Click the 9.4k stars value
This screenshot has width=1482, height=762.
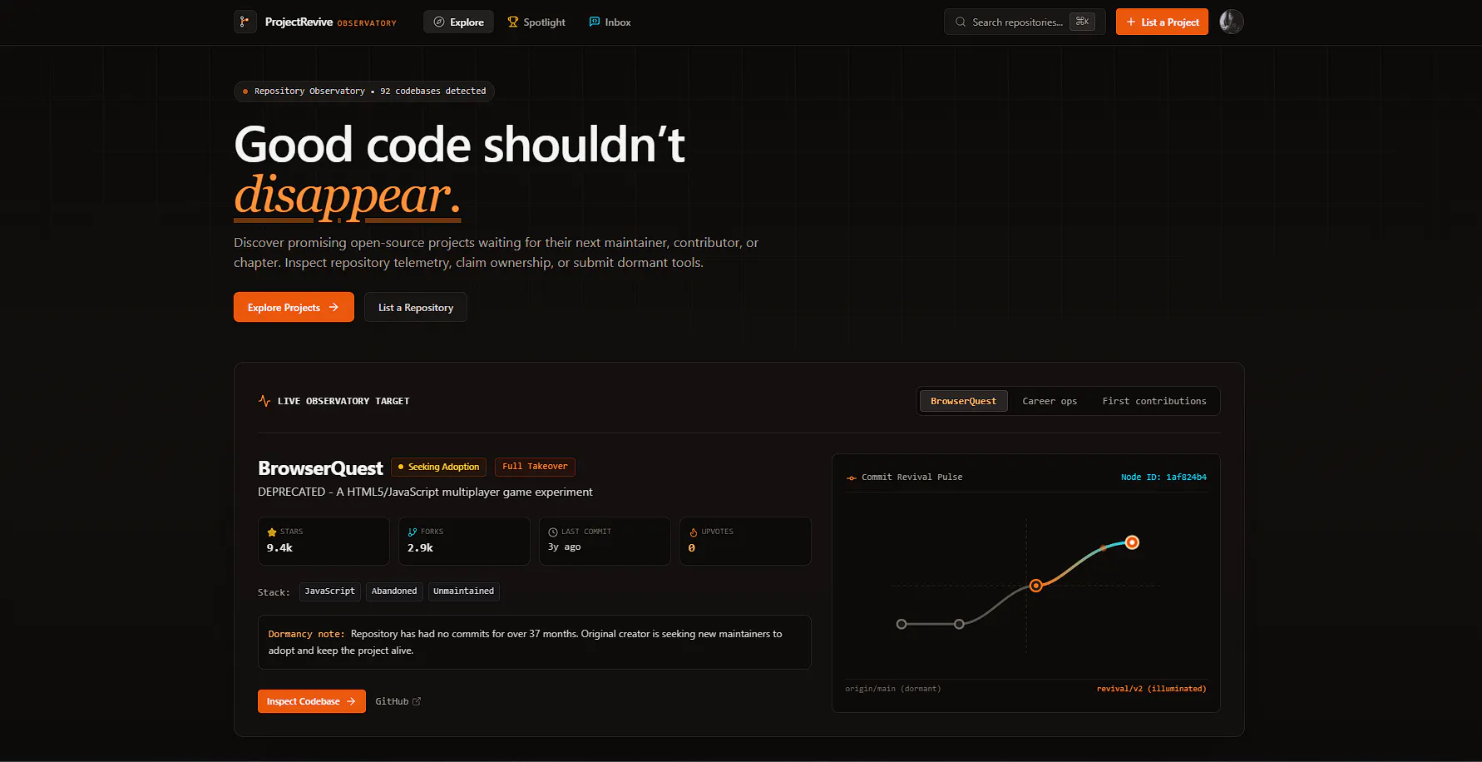tap(279, 548)
